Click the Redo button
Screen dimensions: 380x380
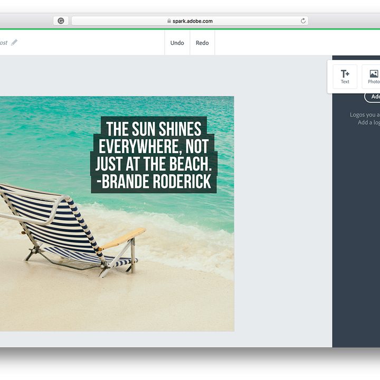(x=202, y=43)
